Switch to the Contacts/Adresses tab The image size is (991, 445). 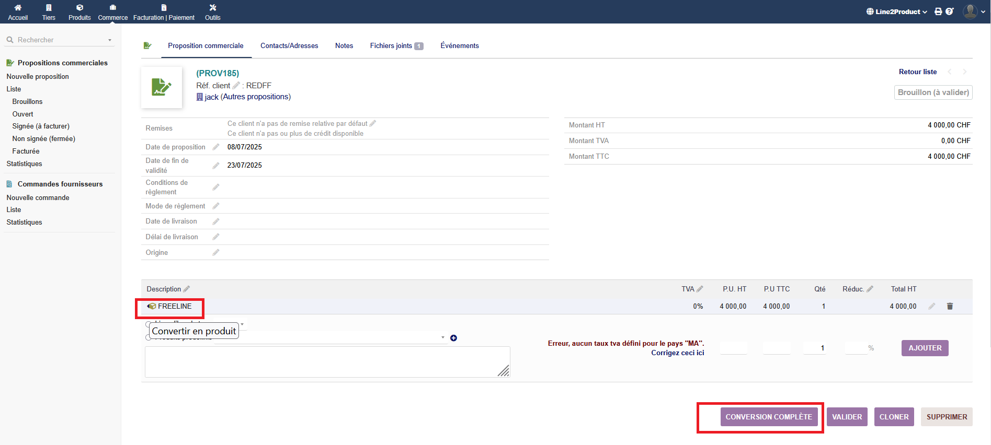pyautogui.click(x=289, y=46)
